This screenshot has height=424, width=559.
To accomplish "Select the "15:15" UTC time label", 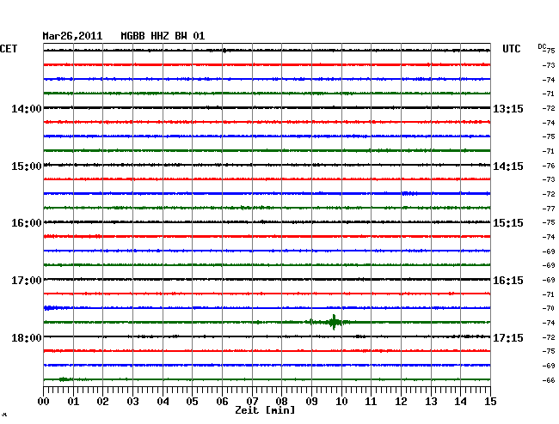I will pyautogui.click(x=508, y=223).
